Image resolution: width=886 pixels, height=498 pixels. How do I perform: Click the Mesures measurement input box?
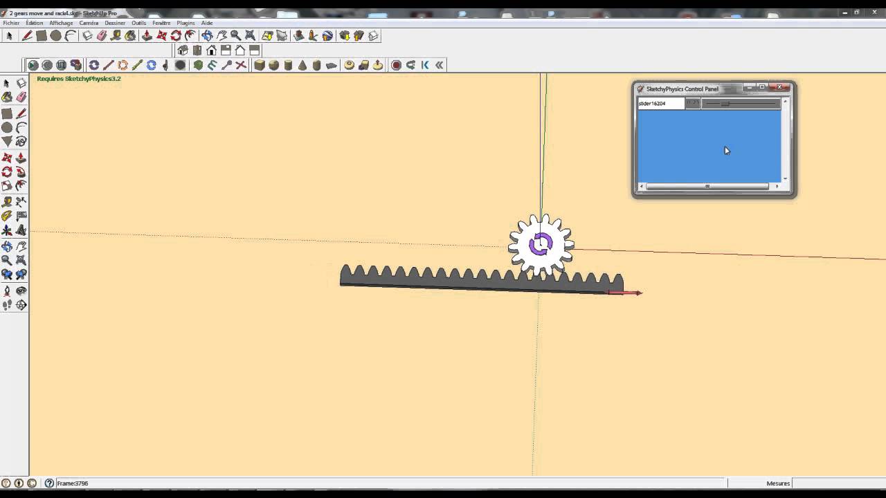click(x=838, y=483)
